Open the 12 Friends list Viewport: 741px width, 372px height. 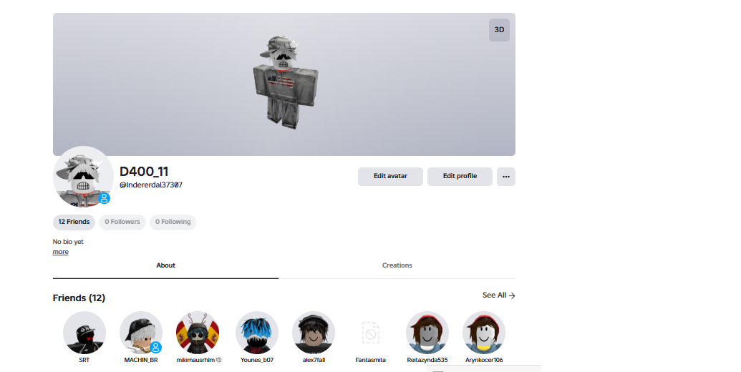click(74, 222)
